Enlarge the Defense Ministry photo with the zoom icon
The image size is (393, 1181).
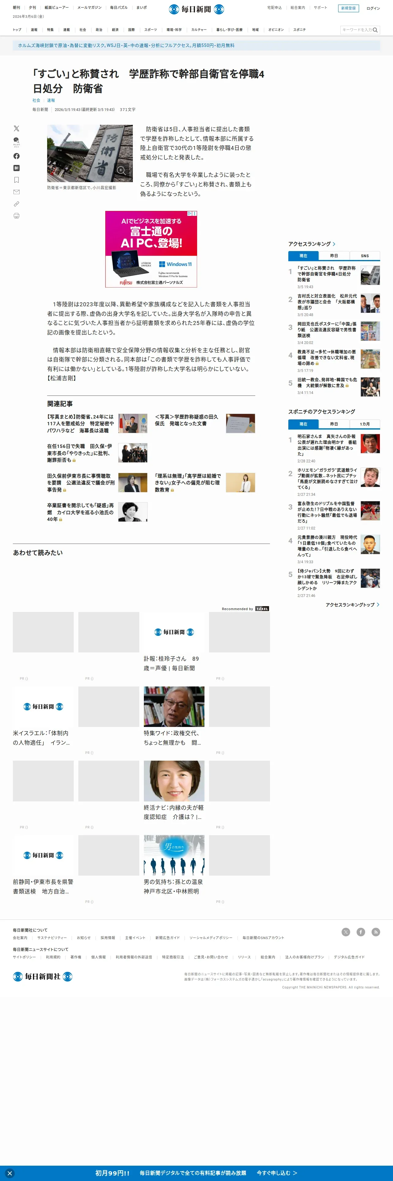tap(121, 170)
